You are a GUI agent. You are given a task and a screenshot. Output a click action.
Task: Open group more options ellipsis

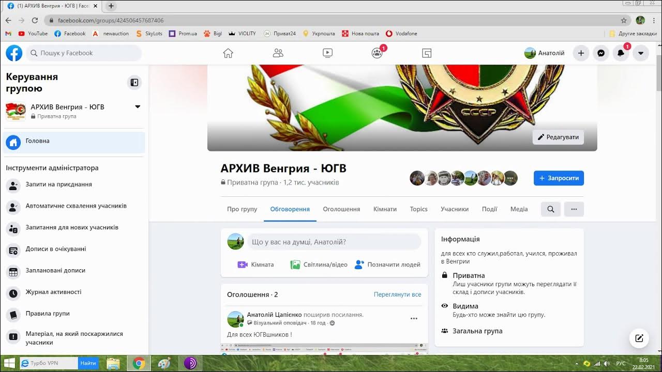coord(574,209)
